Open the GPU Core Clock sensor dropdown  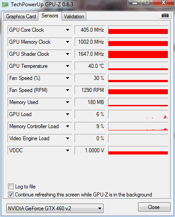(x=67, y=30)
